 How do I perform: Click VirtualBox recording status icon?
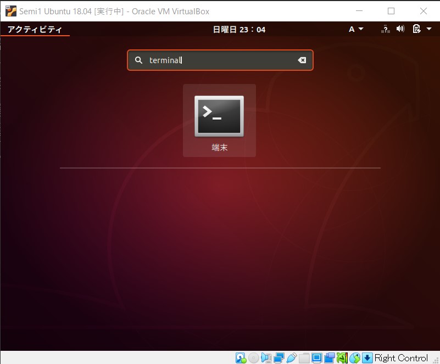pyautogui.click(x=330, y=358)
